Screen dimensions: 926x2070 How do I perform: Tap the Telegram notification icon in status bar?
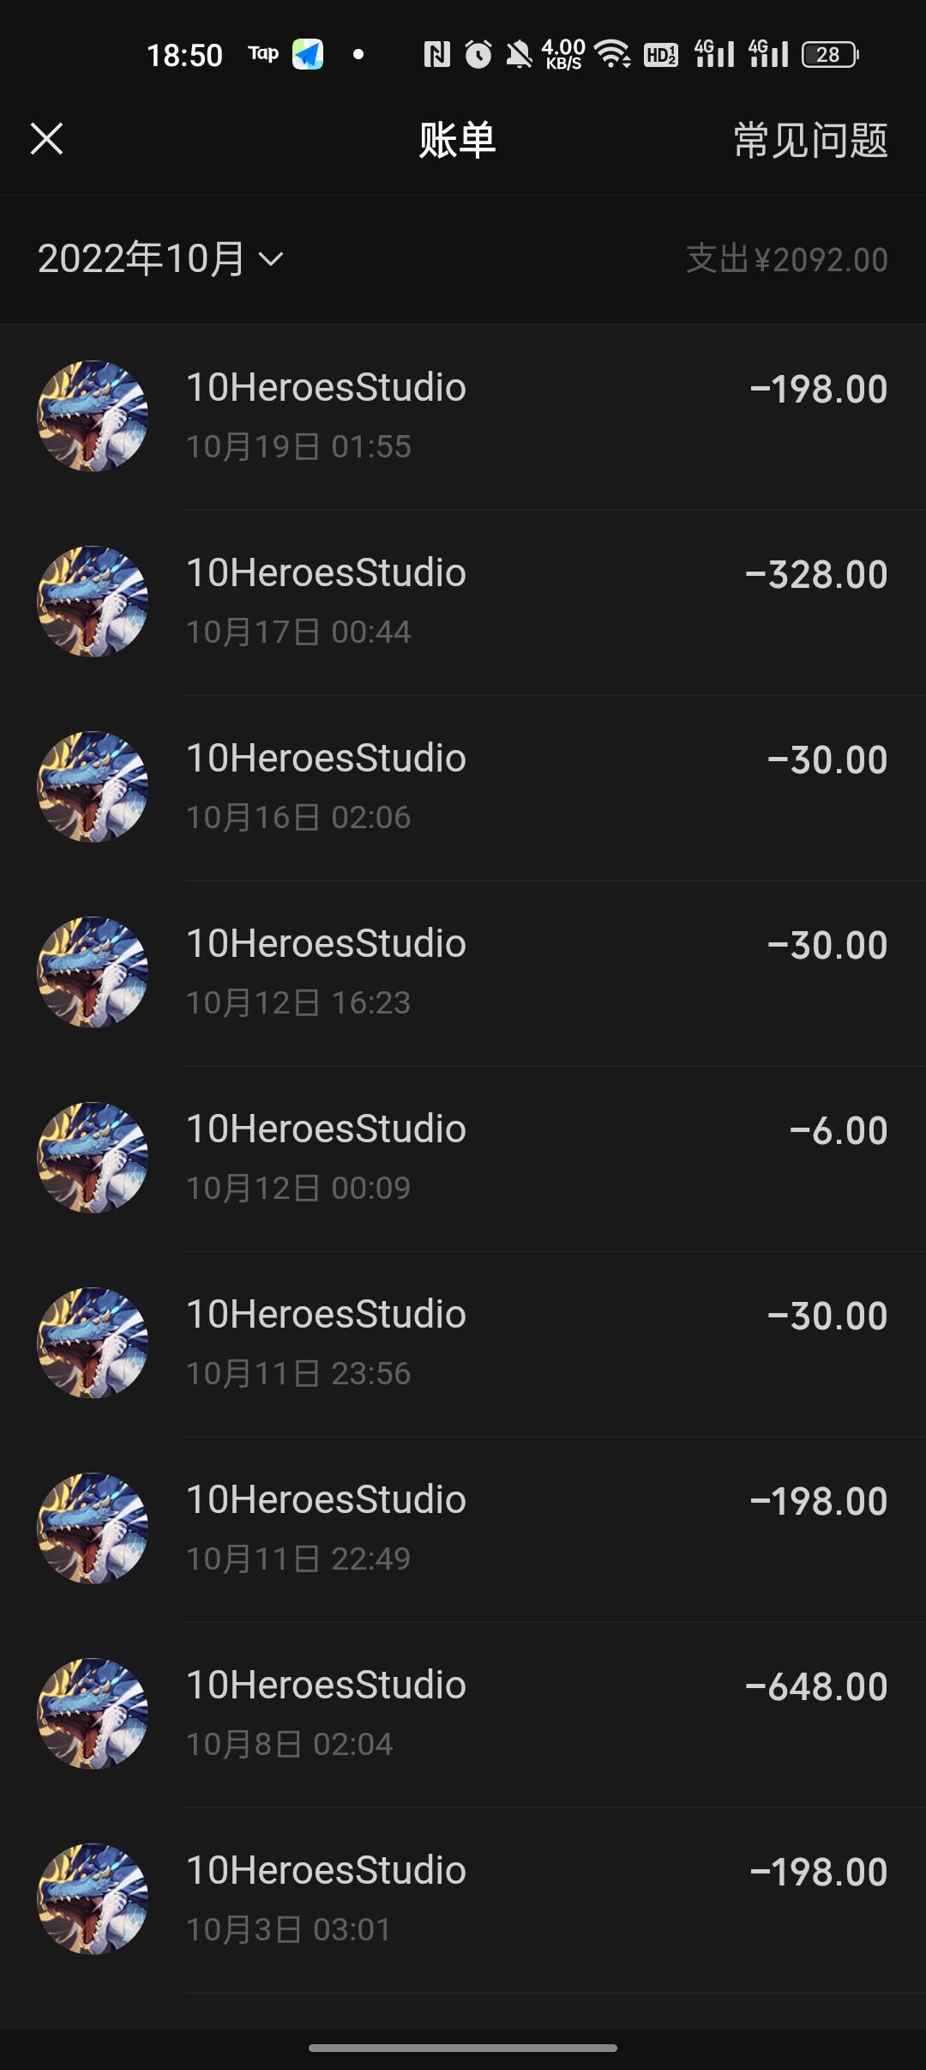click(308, 55)
